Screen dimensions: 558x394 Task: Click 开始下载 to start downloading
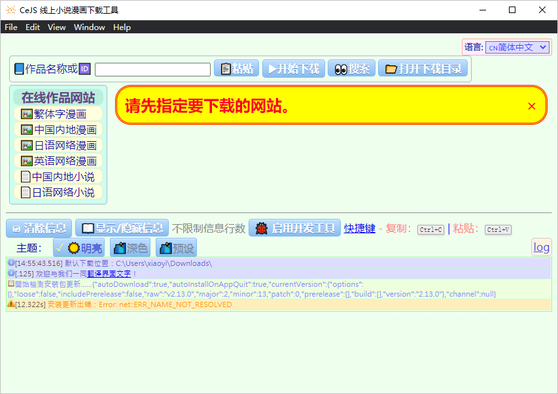pos(294,69)
